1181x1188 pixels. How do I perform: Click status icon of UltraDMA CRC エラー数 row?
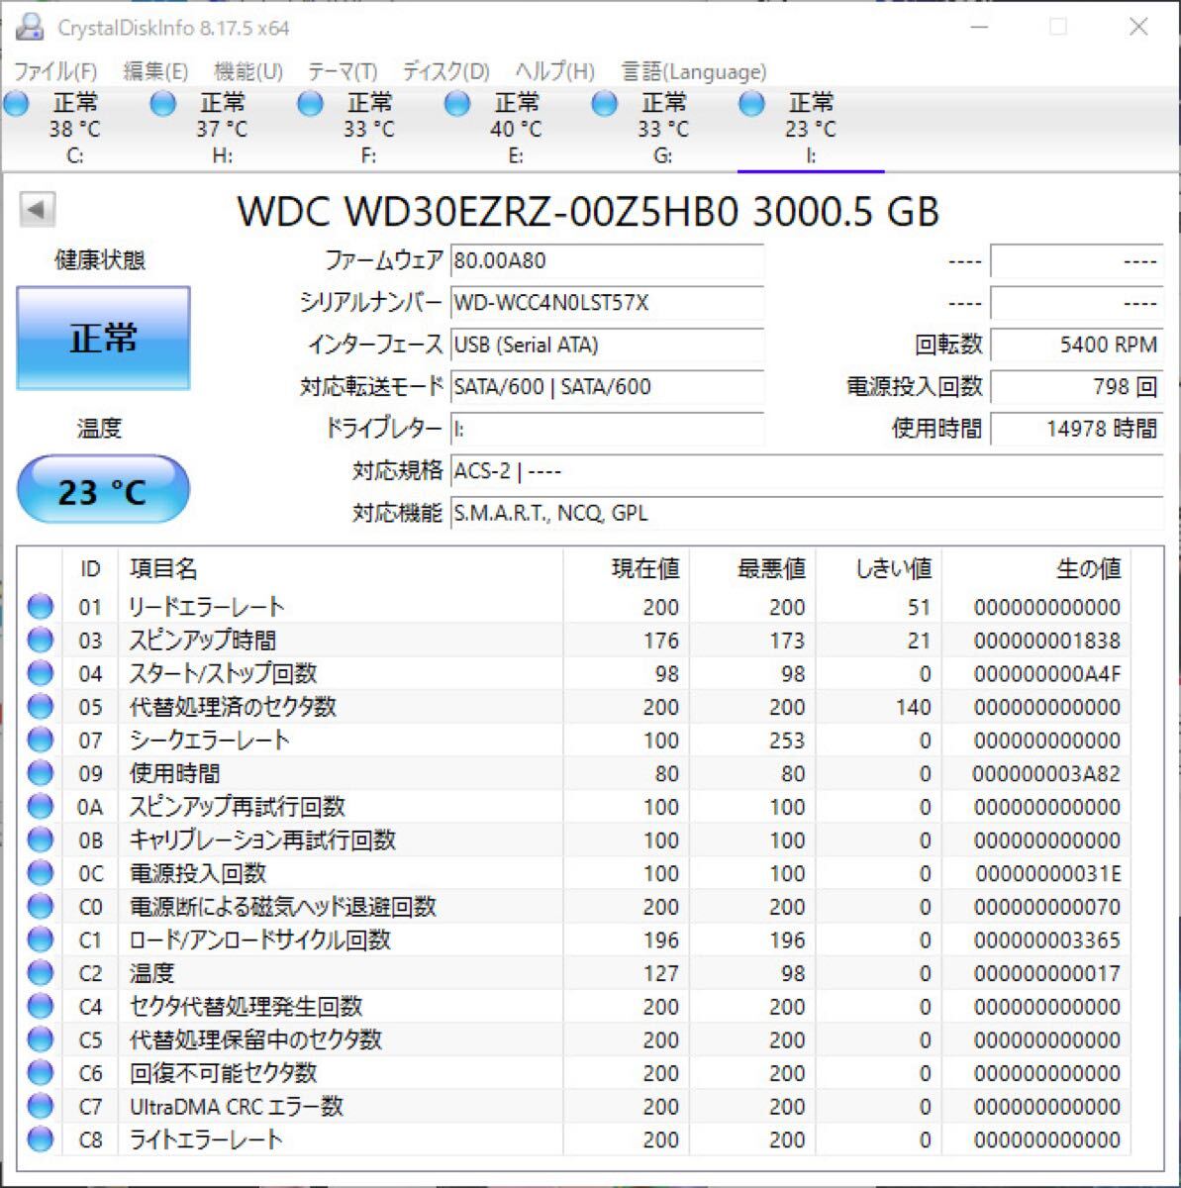pos(41,1106)
